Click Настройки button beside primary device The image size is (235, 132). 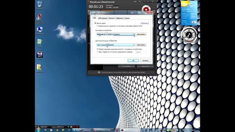point(141,34)
